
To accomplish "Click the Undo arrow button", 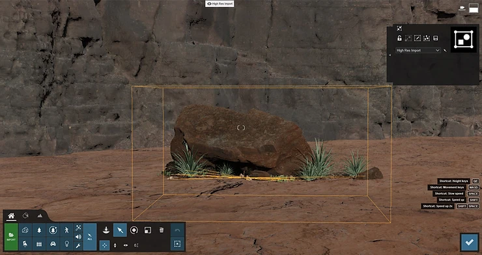I will [x=177, y=230].
